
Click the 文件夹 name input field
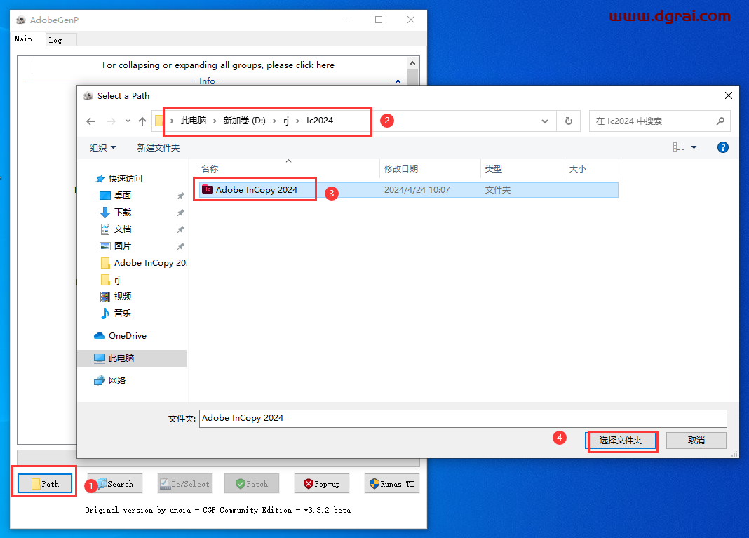(x=463, y=418)
